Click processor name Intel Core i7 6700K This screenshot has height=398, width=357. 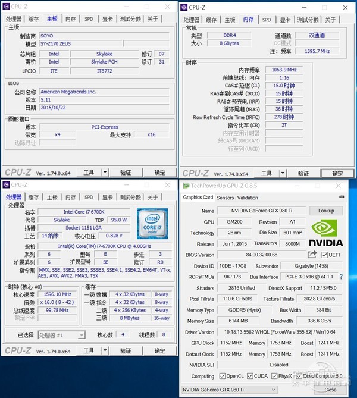coord(84,212)
